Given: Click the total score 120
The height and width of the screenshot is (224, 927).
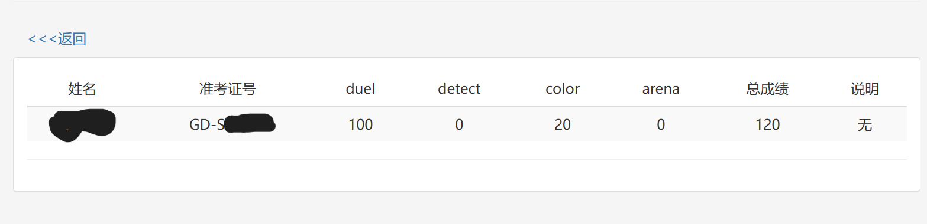Looking at the screenshot, I should pos(767,125).
